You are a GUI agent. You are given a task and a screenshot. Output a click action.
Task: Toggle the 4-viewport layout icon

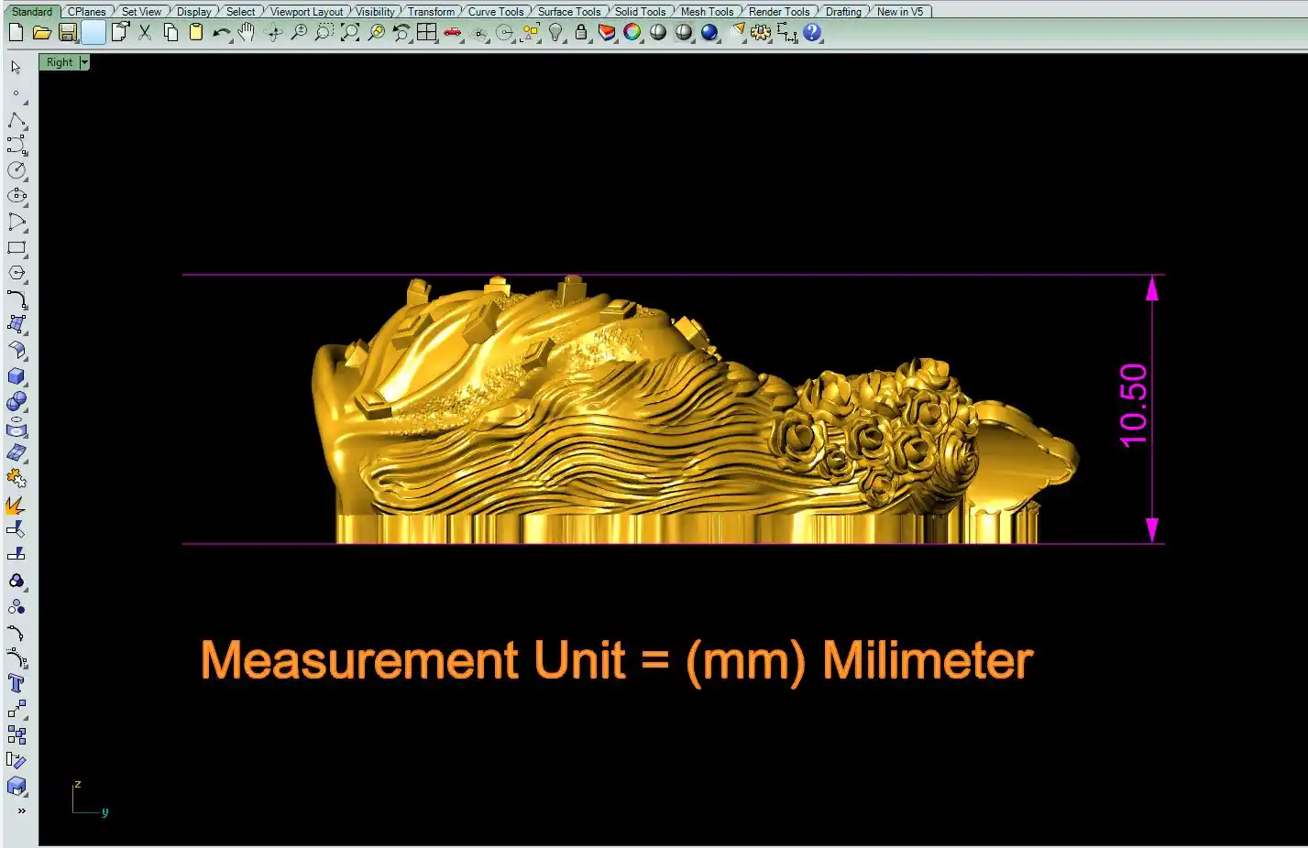[426, 33]
